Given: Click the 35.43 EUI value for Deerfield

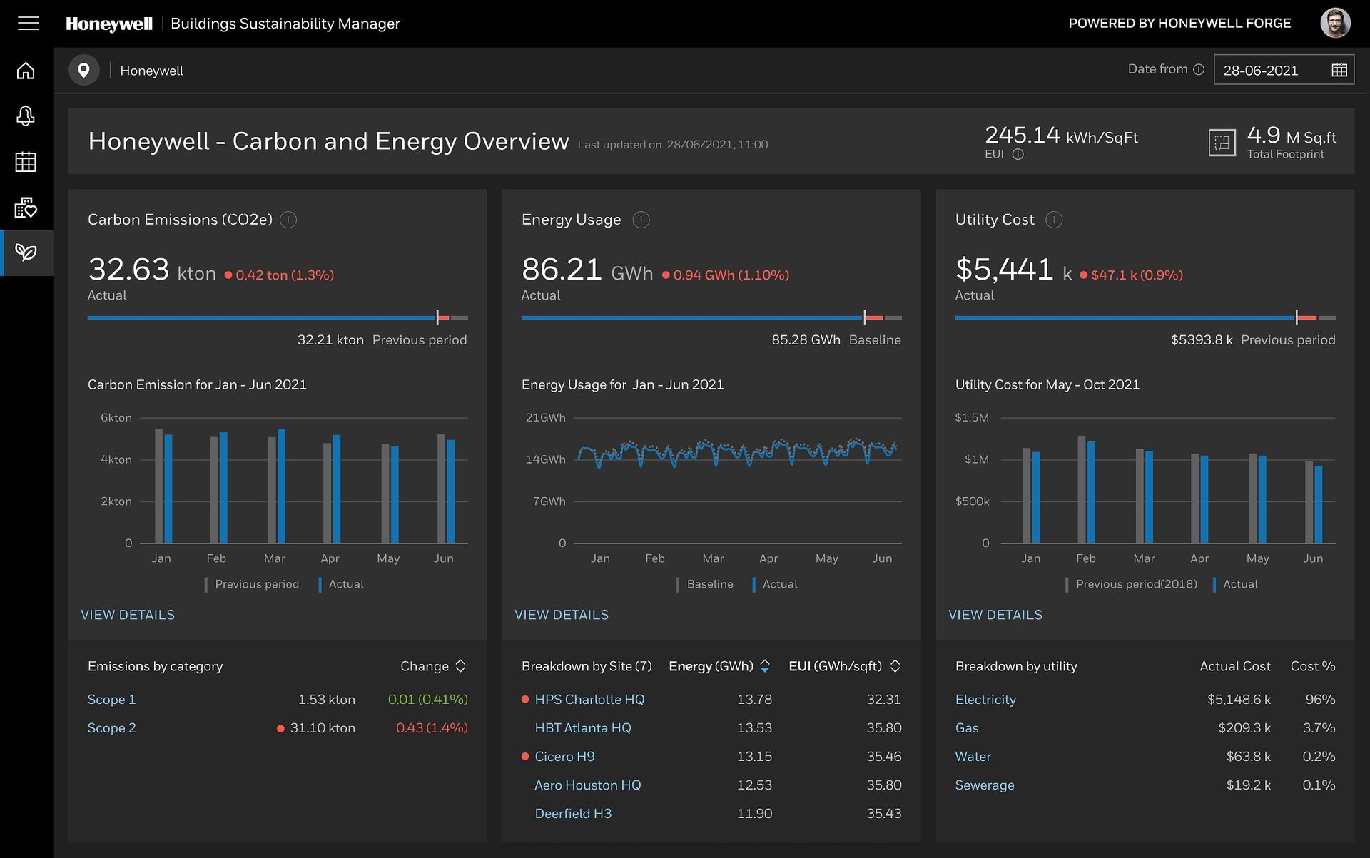Looking at the screenshot, I should click(883, 814).
